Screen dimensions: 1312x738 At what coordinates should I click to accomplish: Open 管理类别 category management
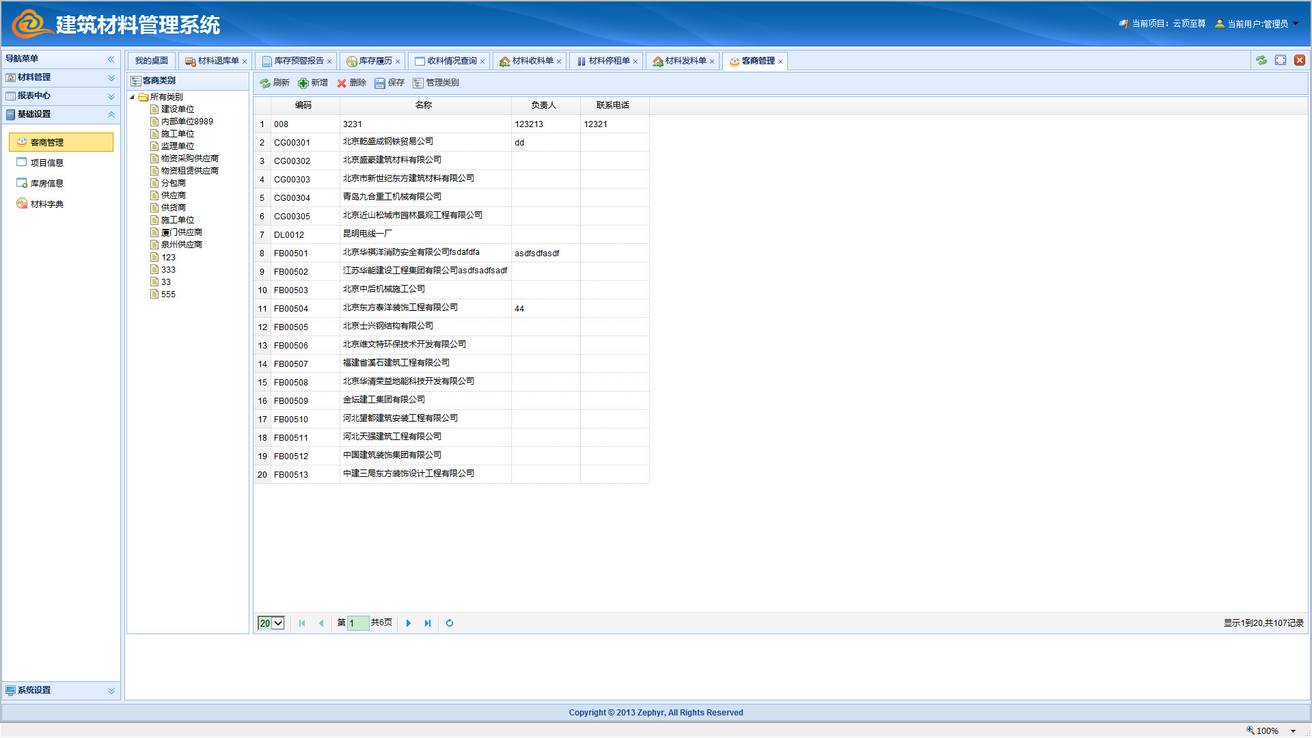(x=436, y=83)
